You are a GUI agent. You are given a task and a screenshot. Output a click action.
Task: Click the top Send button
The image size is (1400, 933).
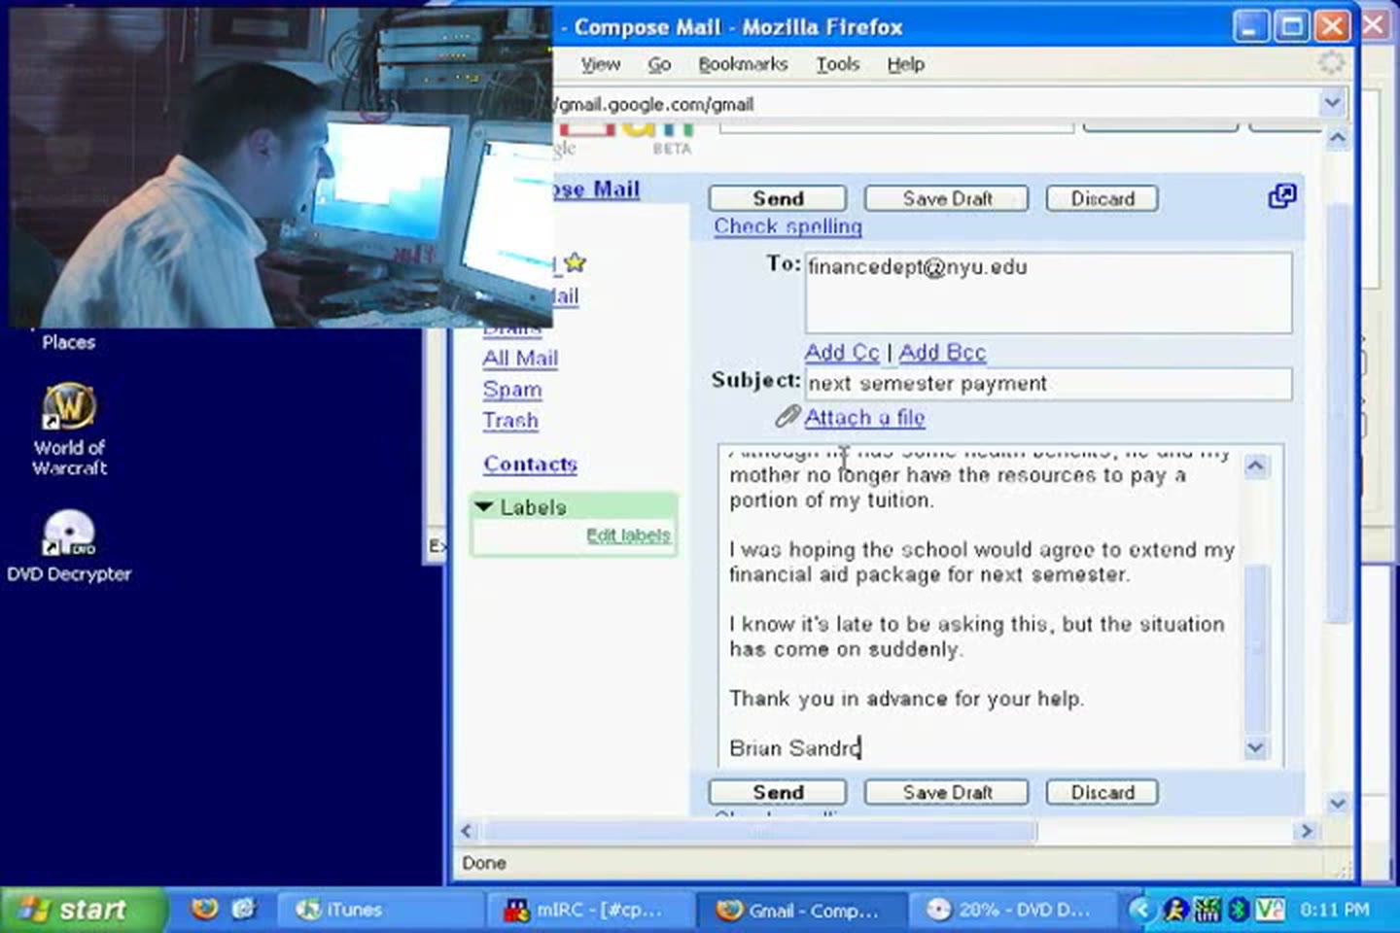point(778,198)
